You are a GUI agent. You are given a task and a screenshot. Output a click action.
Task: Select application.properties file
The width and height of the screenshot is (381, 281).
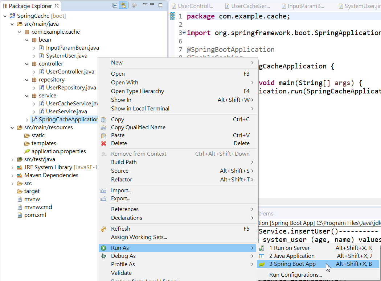click(x=58, y=151)
